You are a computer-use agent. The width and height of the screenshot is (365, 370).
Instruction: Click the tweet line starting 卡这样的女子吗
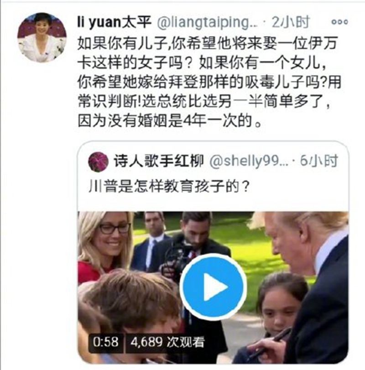tap(202, 63)
